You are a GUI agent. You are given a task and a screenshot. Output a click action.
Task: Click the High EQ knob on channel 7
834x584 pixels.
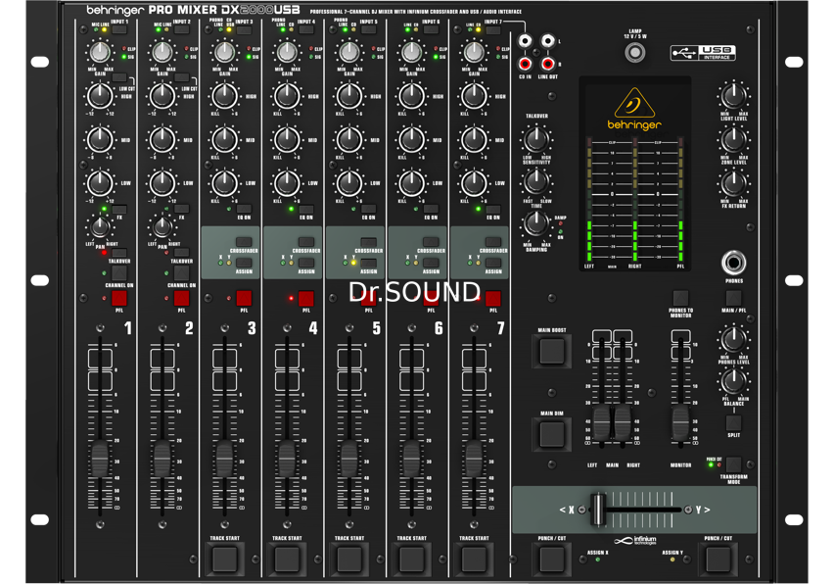click(x=474, y=96)
